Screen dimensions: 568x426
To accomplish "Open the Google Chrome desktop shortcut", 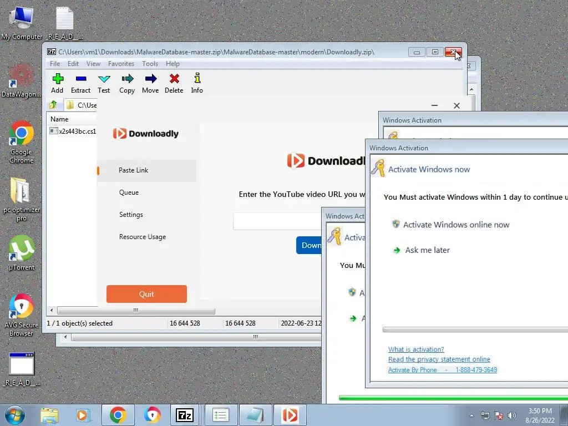I will coord(22,142).
